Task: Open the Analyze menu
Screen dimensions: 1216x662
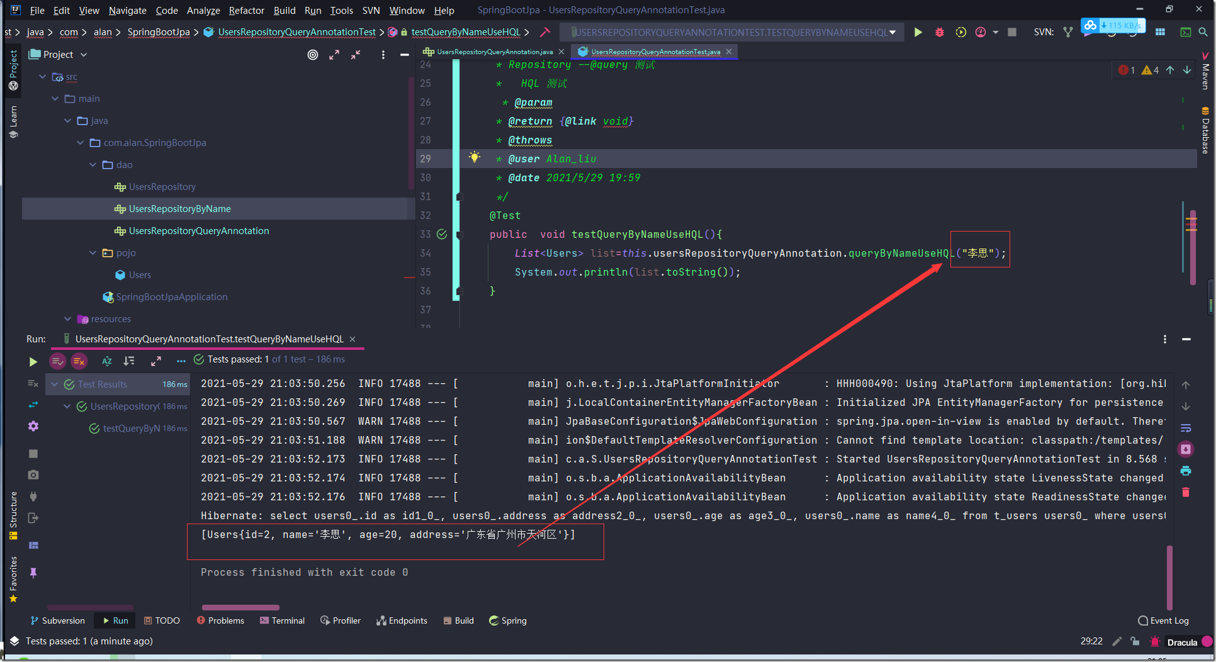Action: tap(203, 10)
